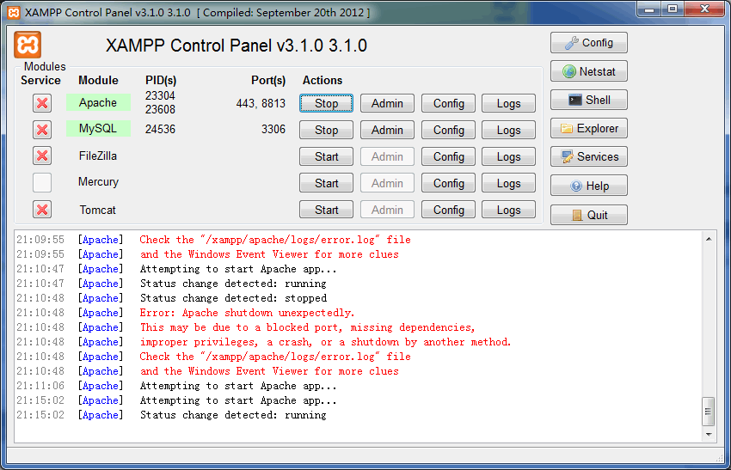The width and height of the screenshot is (731, 470).
Task: Toggle the MySQL service checkbox
Action: 42,130
